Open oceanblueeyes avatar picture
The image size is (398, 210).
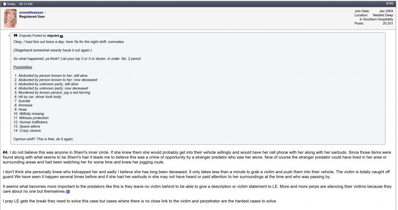10,18
